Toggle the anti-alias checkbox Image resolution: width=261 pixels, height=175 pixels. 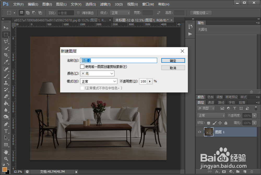click(78, 13)
